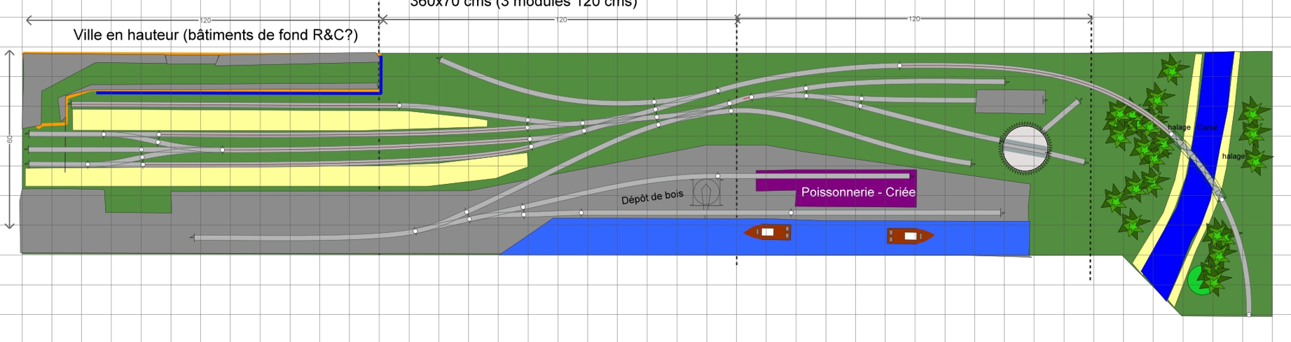Screen dimensions: 1291x342
Task: Click the left red fishing boat
Action: click(x=768, y=231)
